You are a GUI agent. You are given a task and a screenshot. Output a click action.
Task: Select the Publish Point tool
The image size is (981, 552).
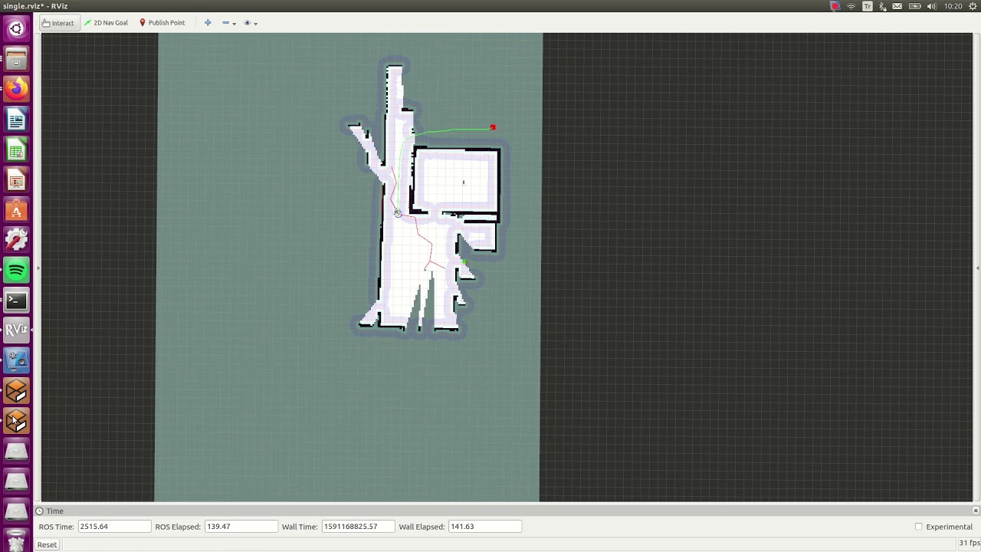pyautogui.click(x=162, y=23)
